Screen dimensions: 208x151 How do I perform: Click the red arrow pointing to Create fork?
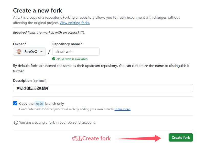[x=138, y=138]
